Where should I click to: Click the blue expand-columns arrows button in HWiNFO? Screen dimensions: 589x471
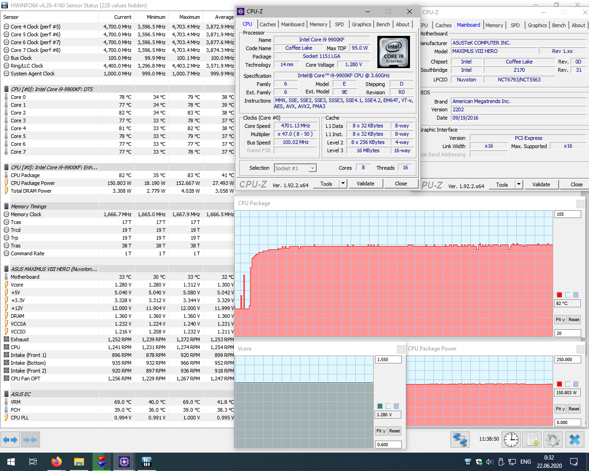coord(10,440)
